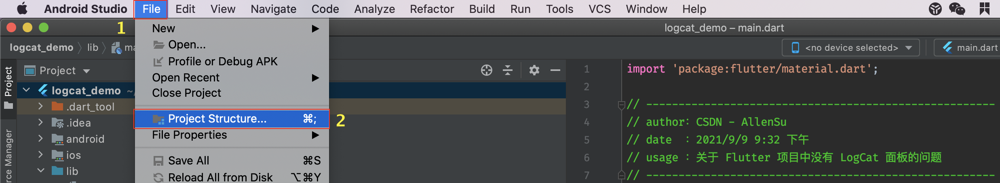Toggle the fold marker at line 7

tap(622, 175)
